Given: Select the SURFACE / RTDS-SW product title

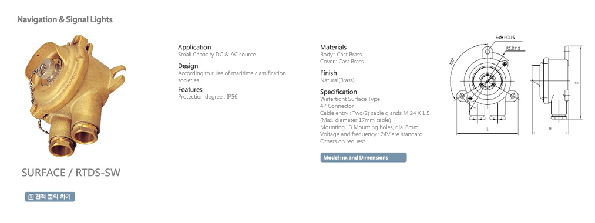Looking at the screenshot, I should [71, 173].
